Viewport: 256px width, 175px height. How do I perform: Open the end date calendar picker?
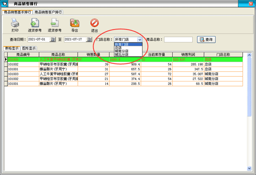pyautogui.click(x=89, y=40)
